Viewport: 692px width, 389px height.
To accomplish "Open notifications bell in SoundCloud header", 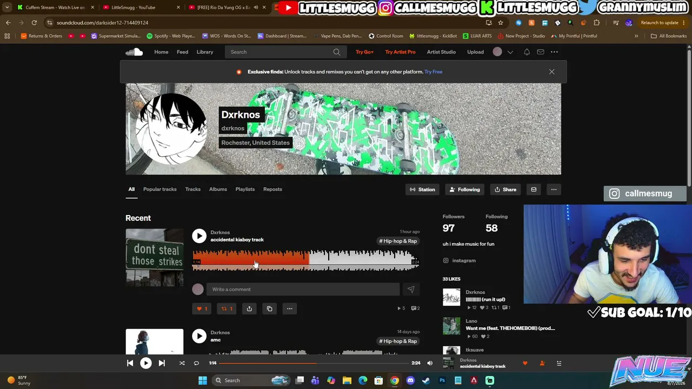I will pyautogui.click(x=527, y=52).
